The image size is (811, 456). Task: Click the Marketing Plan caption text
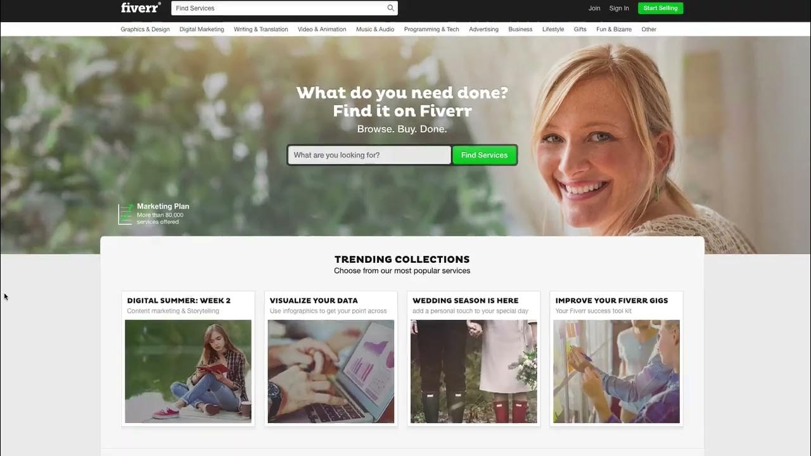click(163, 206)
